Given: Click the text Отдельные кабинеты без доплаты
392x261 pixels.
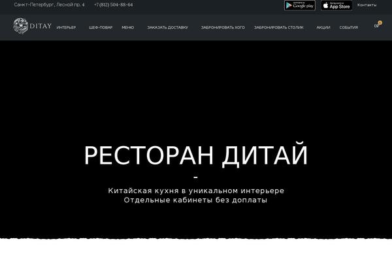Looking at the screenshot, I should tap(195, 200).
